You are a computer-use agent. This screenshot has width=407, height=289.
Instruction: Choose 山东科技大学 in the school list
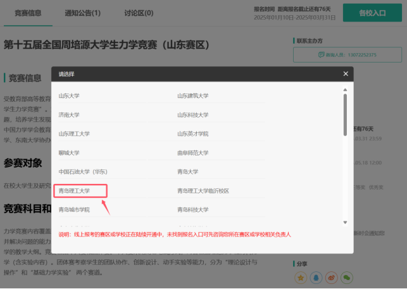pos(193,114)
